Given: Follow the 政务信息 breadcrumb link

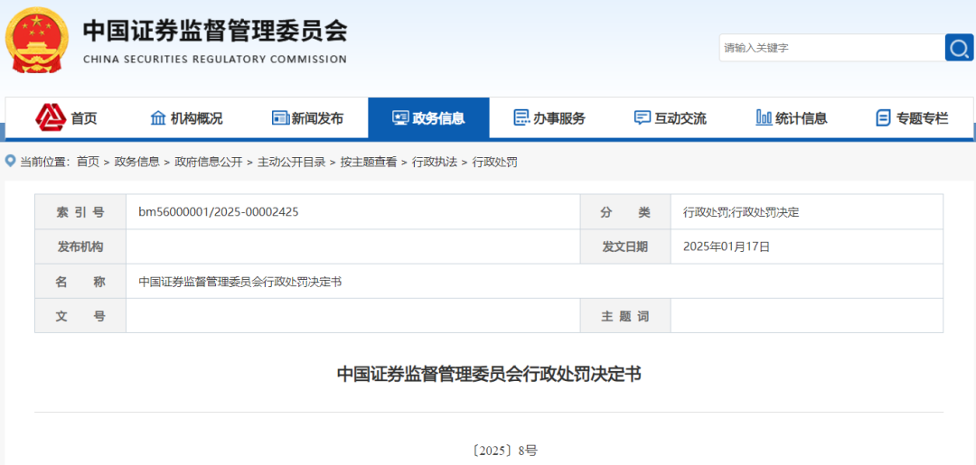Looking at the screenshot, I should coord(137,163).
